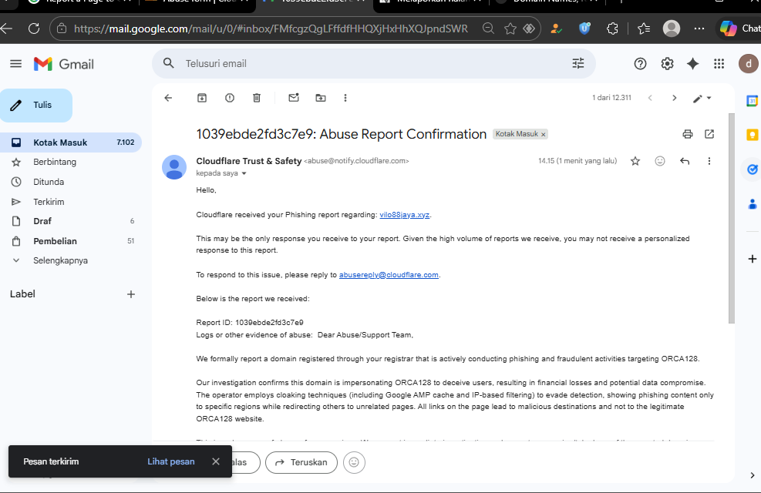The image size is (761, 493).
Task: Open emoji reaction button beside Teruskan
Action: pyautogui.click(x=355, y=462)
